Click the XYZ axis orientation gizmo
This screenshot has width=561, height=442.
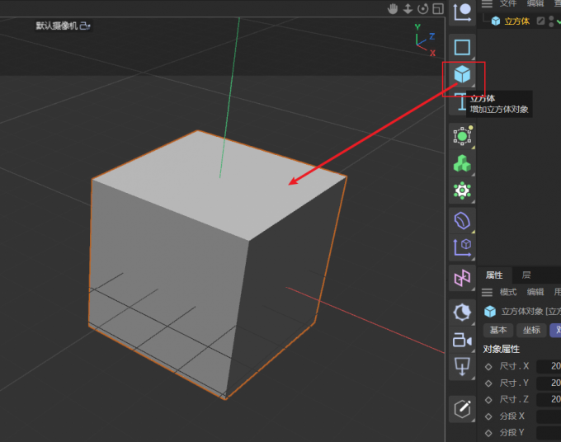pyautogui.click(x=426, y=40)
